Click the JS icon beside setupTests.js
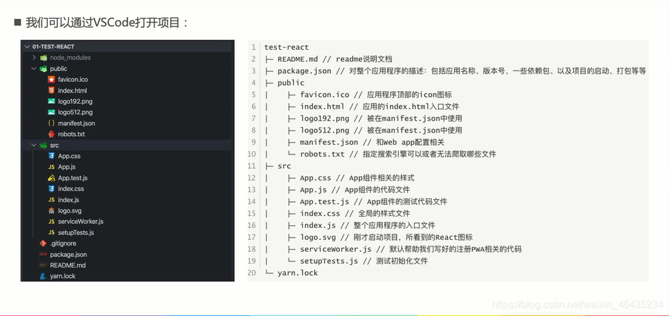This screenshot has width=669, height=316. tap(51, 233)
